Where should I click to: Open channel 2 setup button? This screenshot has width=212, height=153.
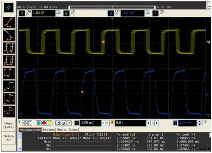coord(66,13)
